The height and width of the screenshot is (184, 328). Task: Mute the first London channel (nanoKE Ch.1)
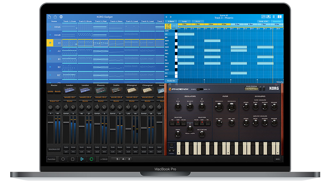(73, 147)
